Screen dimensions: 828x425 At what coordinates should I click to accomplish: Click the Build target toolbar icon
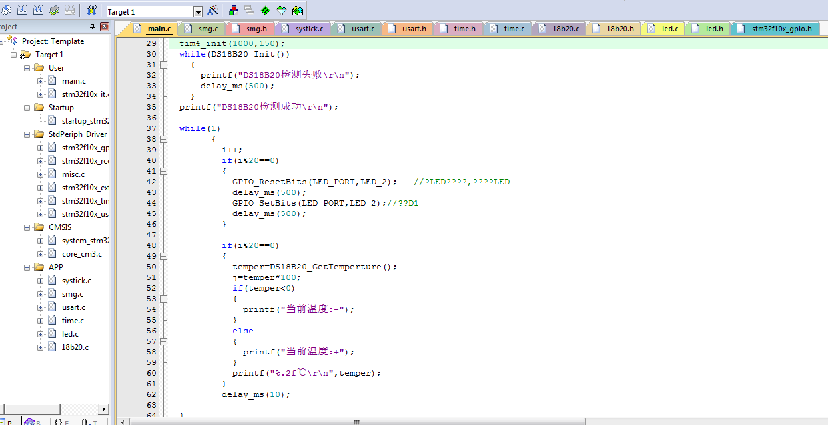click(x=22, y=11)
